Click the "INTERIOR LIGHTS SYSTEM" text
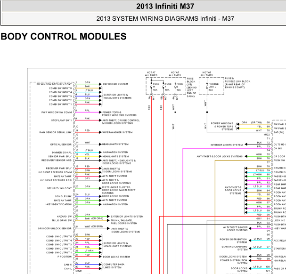 (x=227, y=145)
